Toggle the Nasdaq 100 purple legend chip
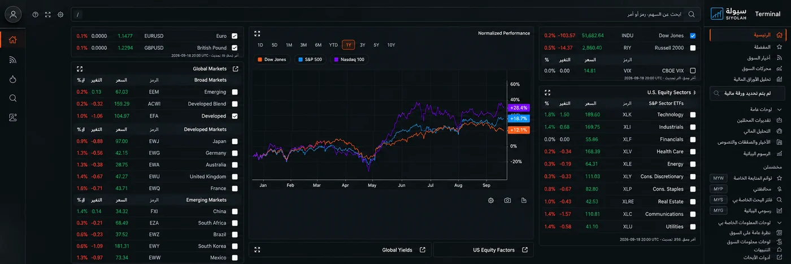The width and height of the screenshot is (791, 264). pos(349,59)
